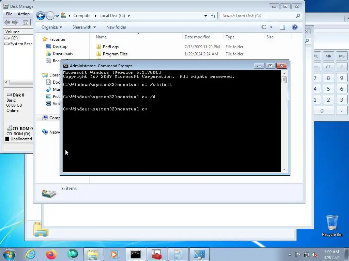This screenshot has width=349, height=261.
Task: Click the Command Prompt title bar icon
Action: tap(66, 66)
